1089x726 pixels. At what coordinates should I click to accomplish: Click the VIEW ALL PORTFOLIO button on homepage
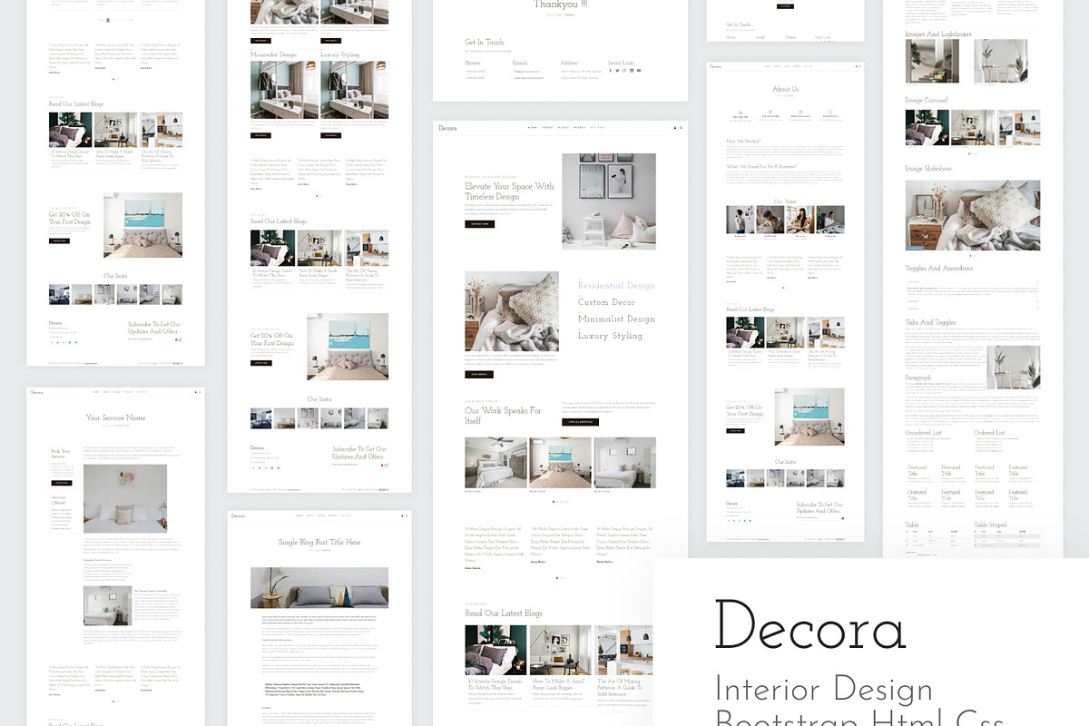[x=580, y=422]
